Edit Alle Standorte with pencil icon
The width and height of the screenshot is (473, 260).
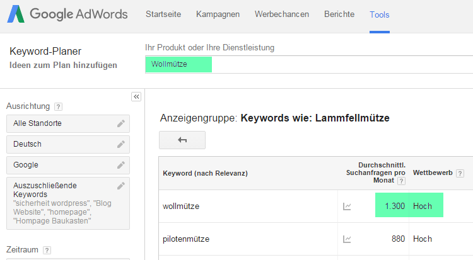[121, 123]
